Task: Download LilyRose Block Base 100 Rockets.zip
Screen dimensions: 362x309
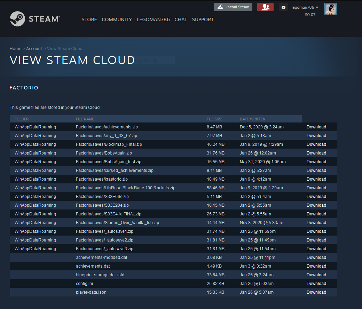Action: [316, 188]
